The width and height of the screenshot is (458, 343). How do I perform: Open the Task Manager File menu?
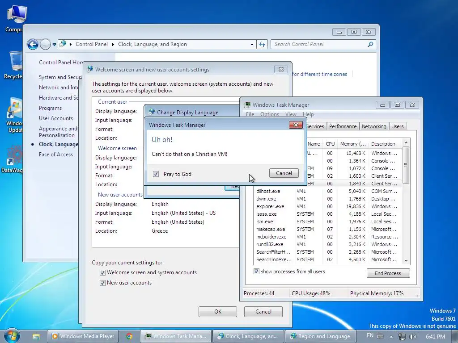(x=250, y=114)
